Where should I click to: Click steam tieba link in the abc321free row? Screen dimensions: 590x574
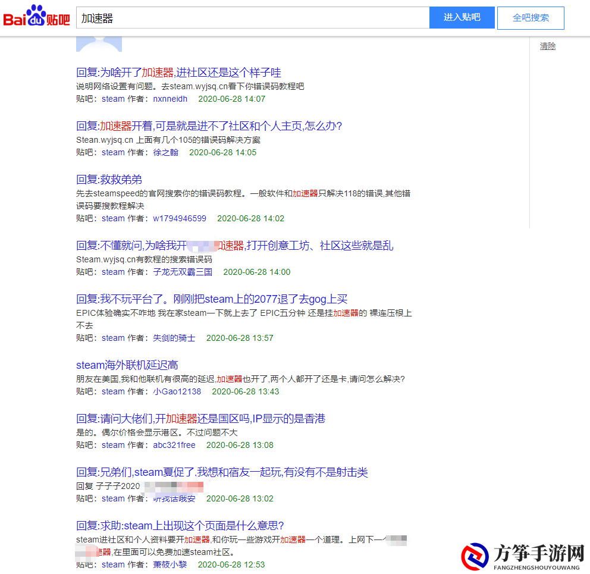[113, 445]
